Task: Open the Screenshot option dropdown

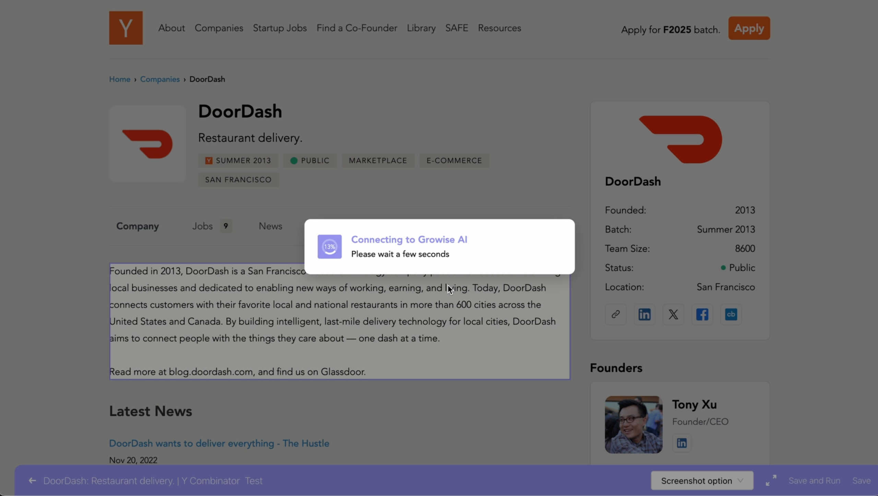Action: coord(702,481)
